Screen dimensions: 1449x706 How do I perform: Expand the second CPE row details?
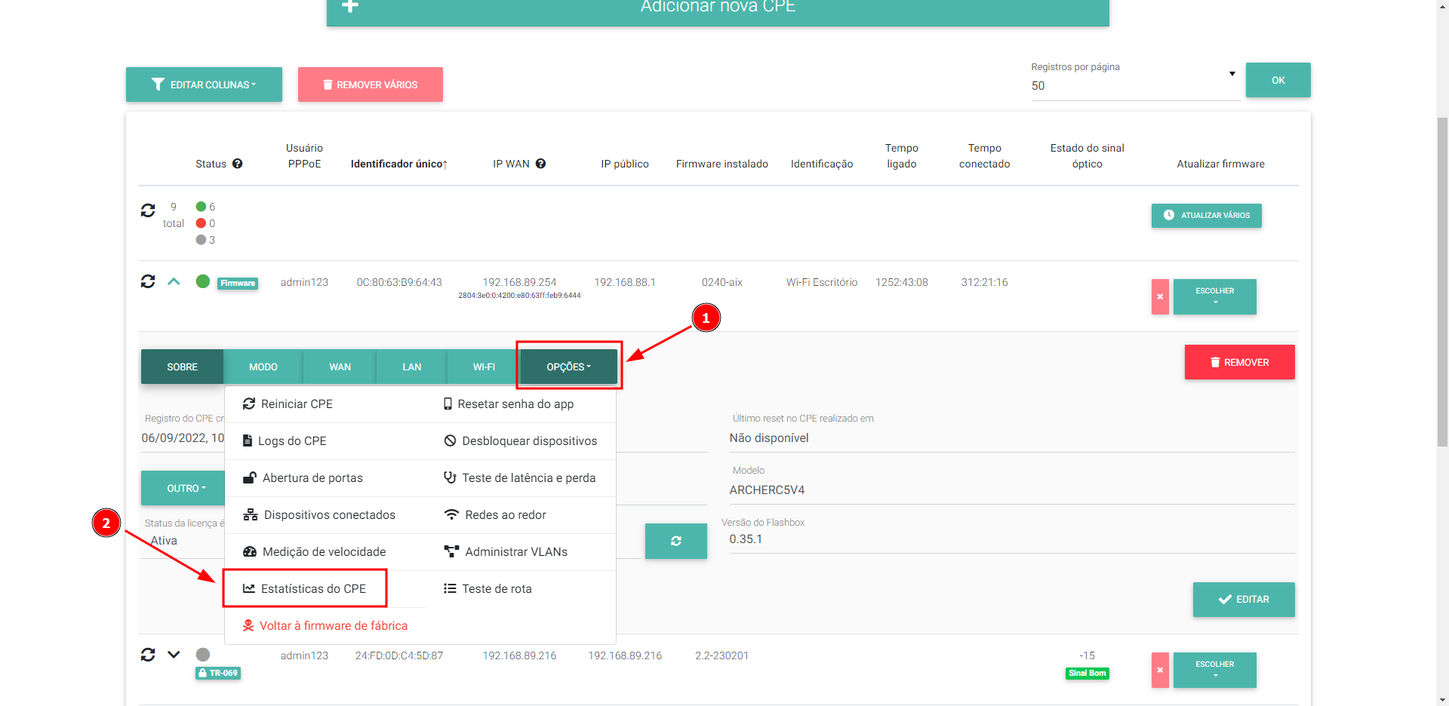pyautogui.click(x=174, y=655)
